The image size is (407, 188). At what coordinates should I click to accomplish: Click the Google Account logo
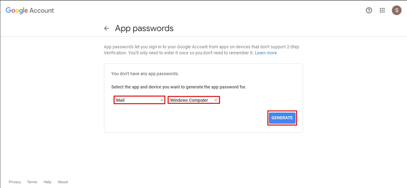click(30, 10)
